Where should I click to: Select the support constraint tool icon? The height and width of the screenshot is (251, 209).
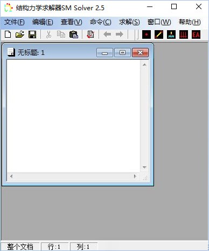(171, 34)
